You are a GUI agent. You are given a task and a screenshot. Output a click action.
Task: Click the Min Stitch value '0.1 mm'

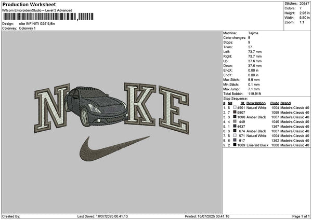254,85
